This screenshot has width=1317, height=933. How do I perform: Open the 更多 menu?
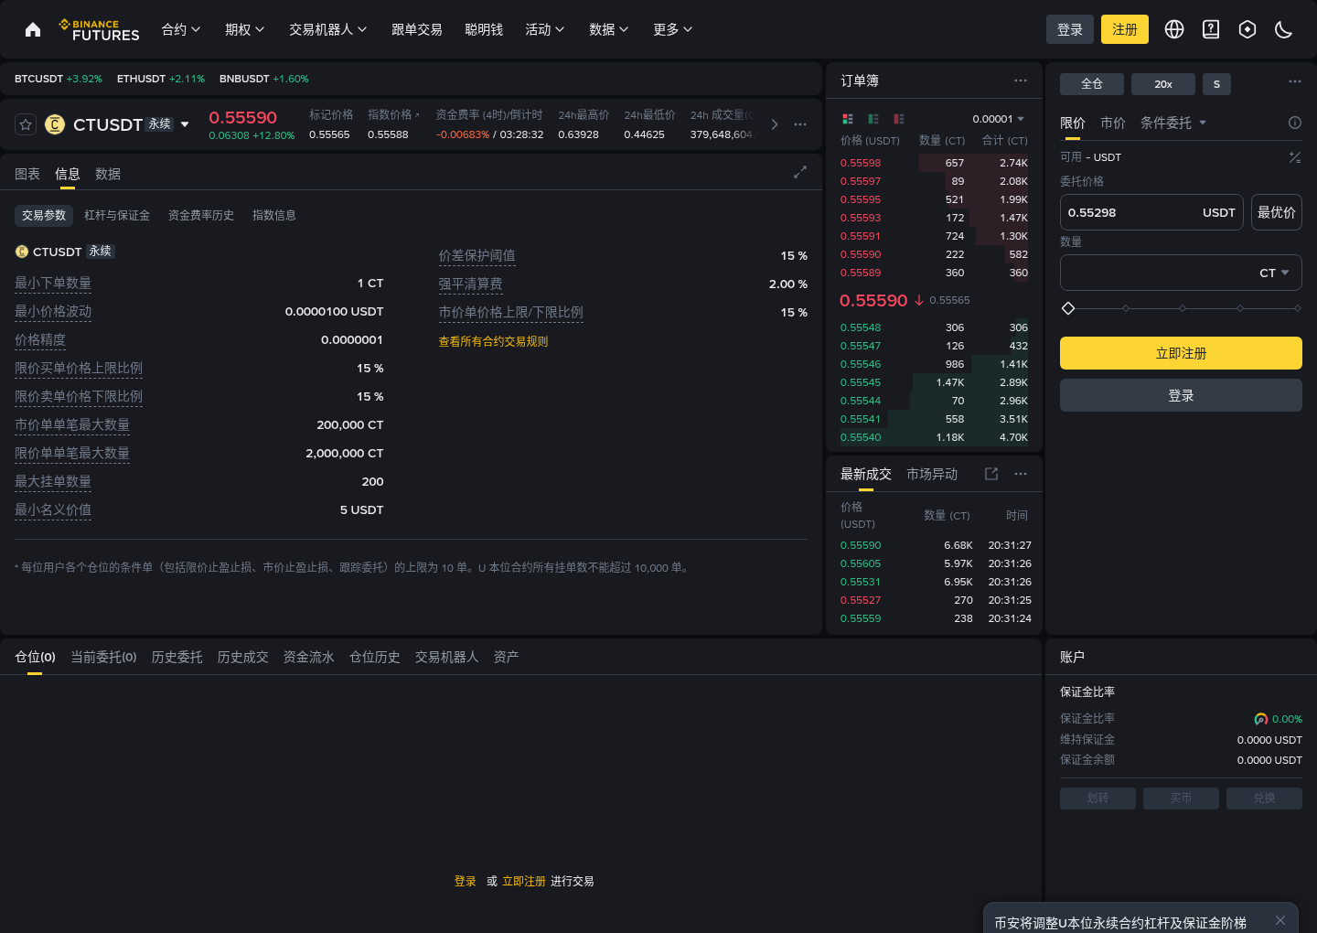coord(673,29)
